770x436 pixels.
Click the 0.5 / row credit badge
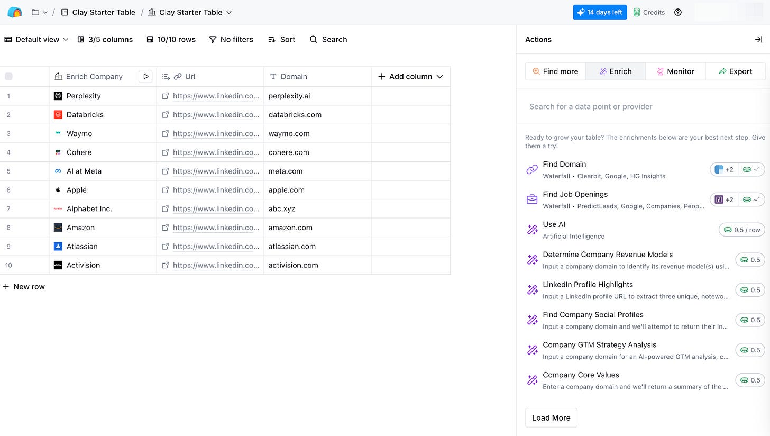(742, 230)
